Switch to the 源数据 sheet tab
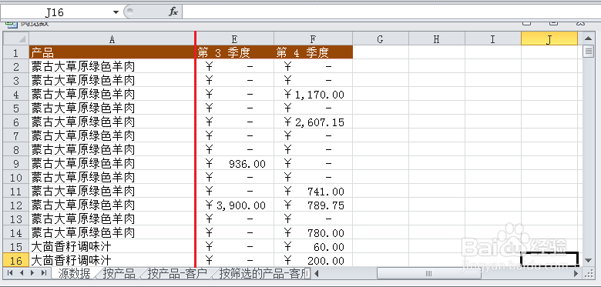 pos(74,273)
